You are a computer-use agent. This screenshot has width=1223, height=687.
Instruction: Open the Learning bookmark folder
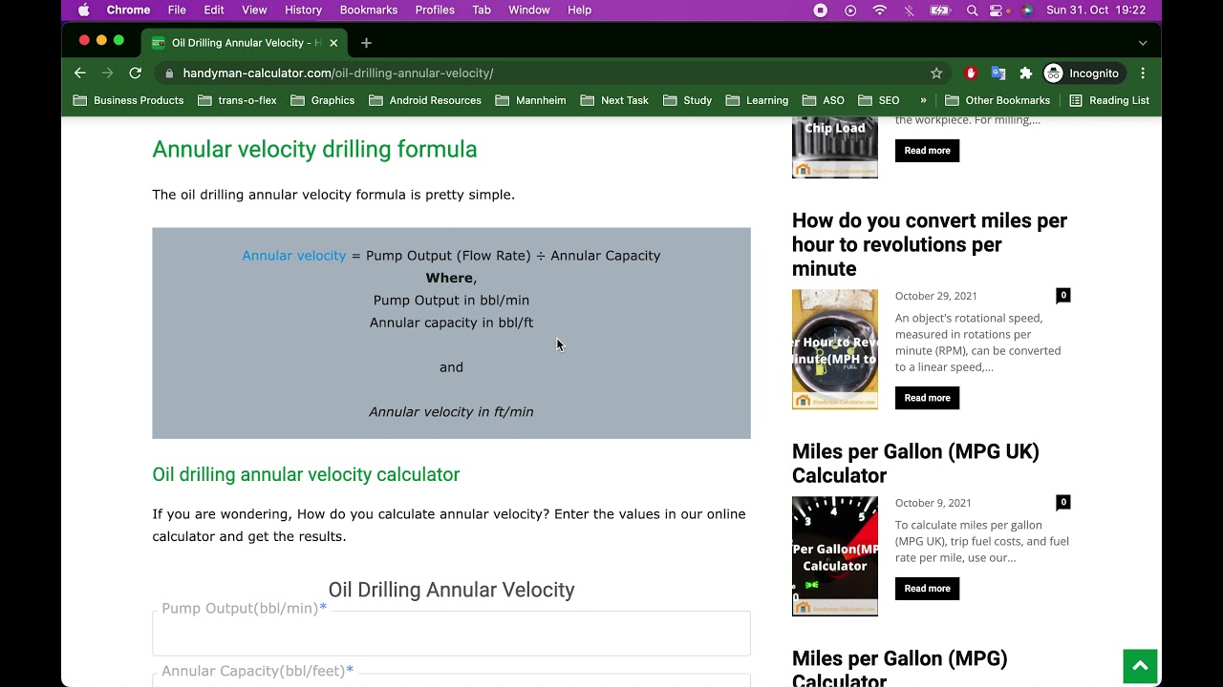757,100
